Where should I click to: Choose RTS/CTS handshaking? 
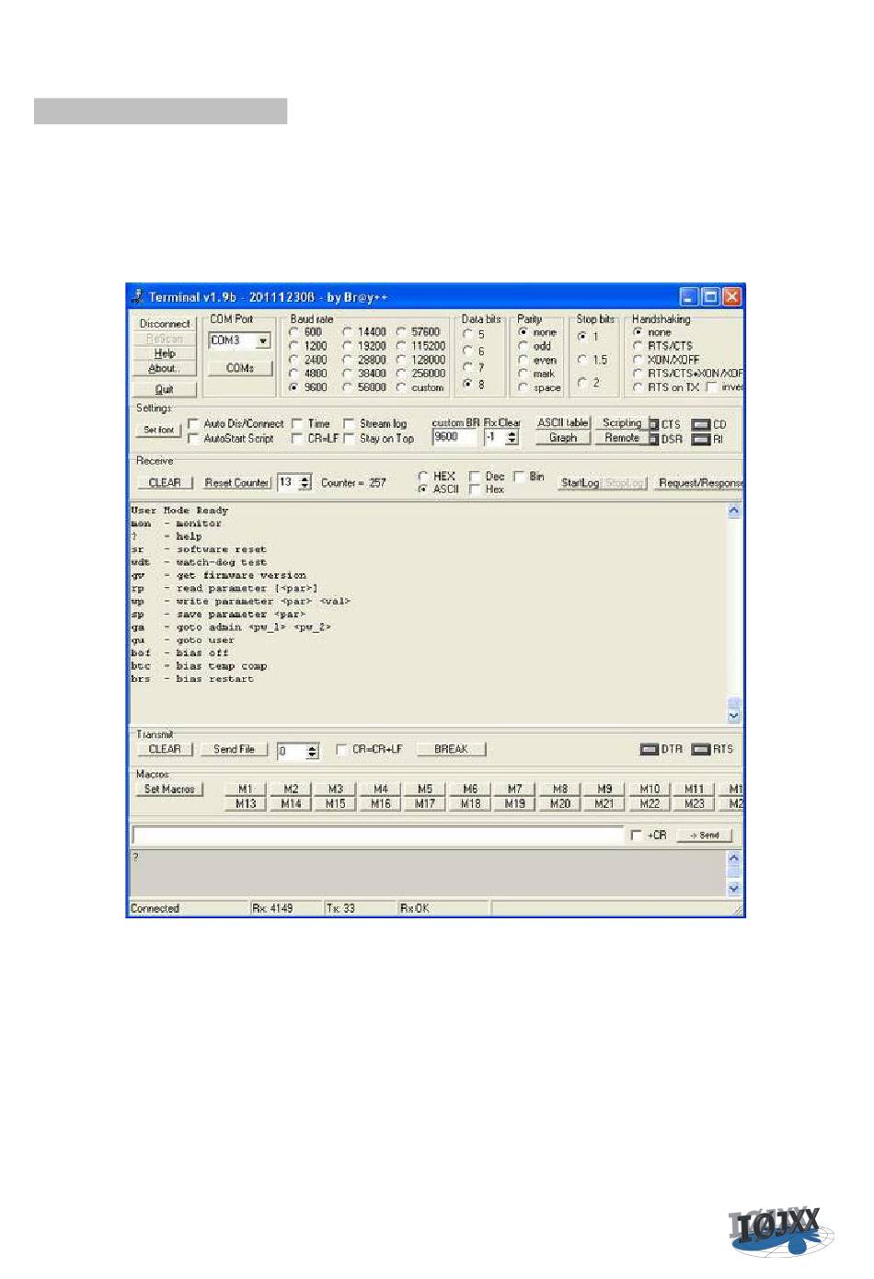[638, 346]
